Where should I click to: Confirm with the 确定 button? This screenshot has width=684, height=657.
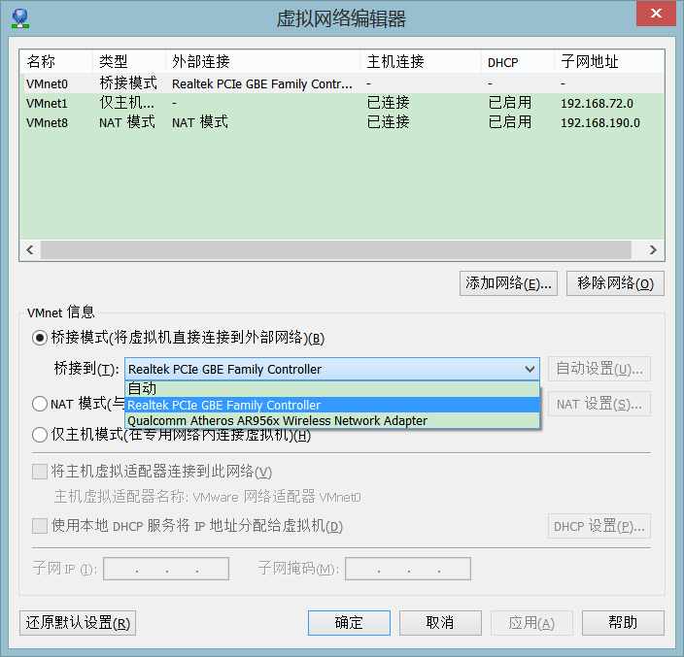(x=349, y=623)
